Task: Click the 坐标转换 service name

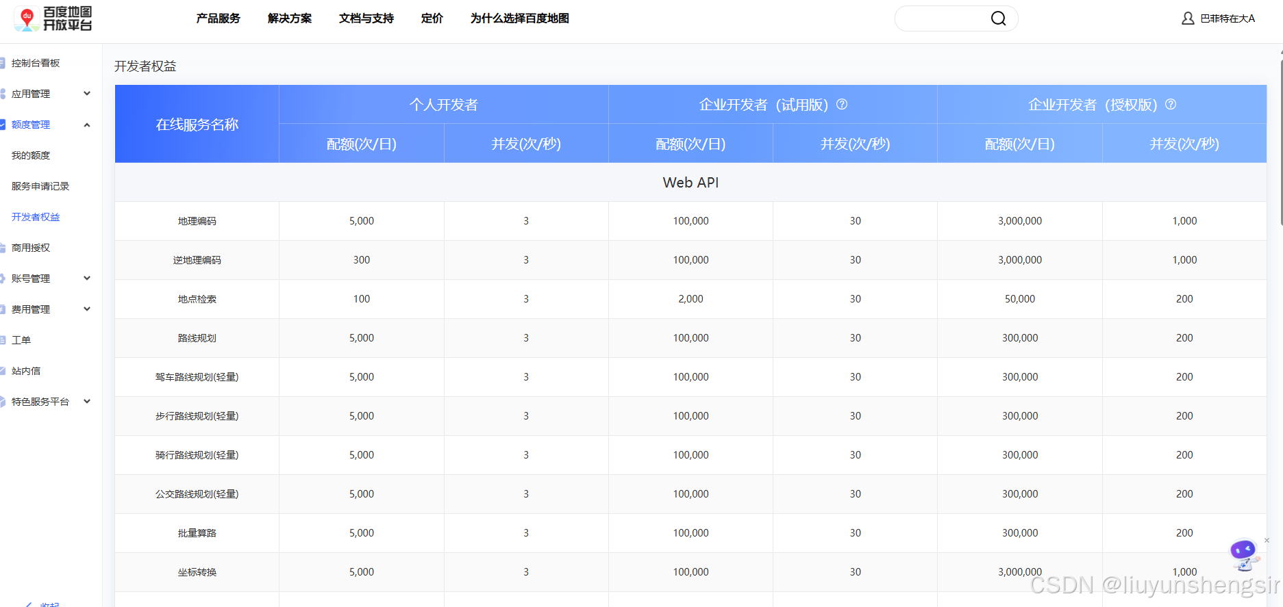Action: click(x=197, y=572)
